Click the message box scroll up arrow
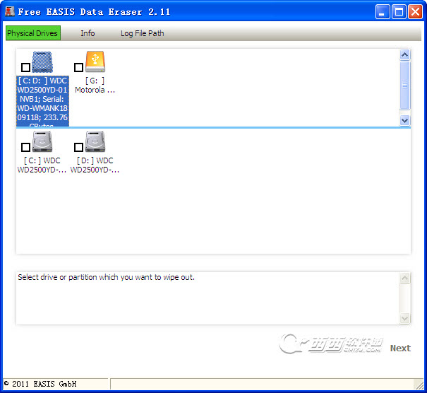Image resolution: width=427 pixels, height=393 pixels. tap(404, 278)
